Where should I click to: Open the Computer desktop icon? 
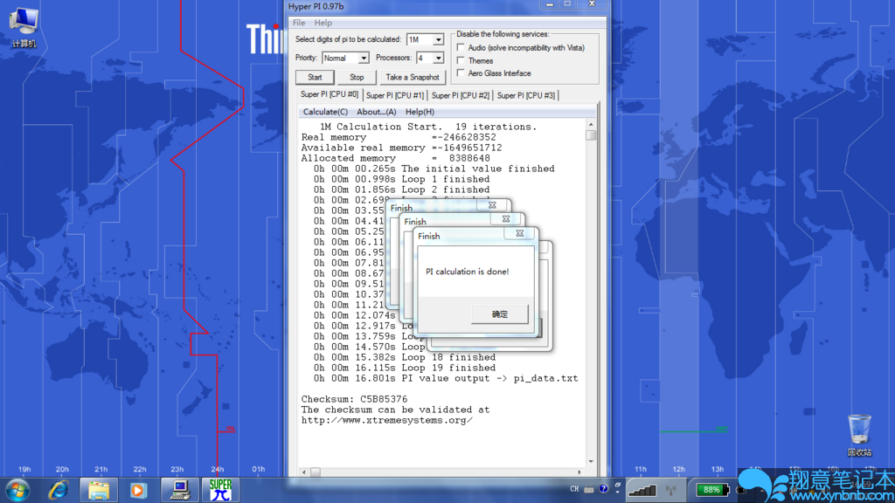click(x=24, y=27)
